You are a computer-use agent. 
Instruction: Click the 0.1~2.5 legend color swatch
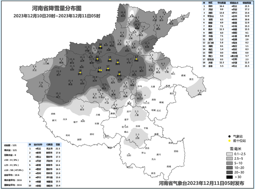pos(230,153)
